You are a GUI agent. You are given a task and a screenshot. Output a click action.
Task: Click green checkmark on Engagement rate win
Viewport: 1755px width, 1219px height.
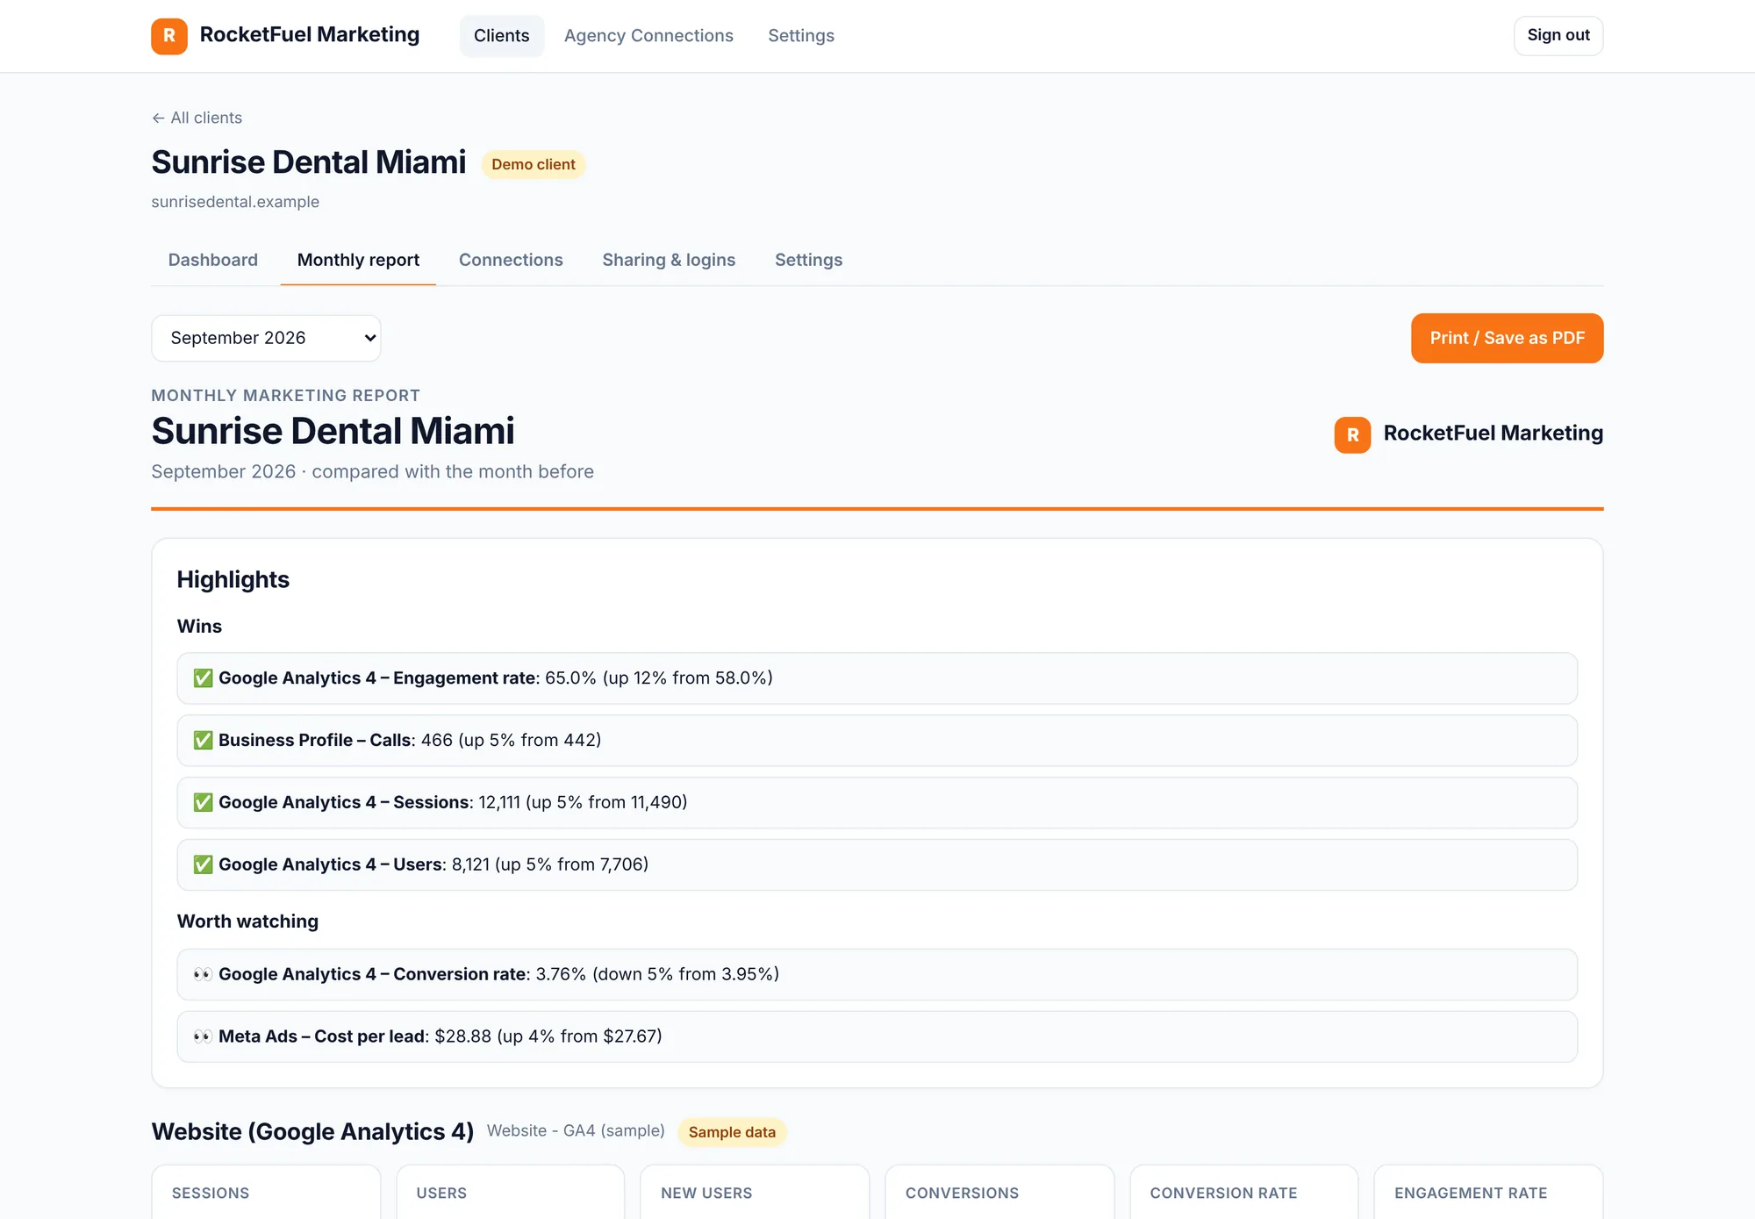[x=203, y=678]
